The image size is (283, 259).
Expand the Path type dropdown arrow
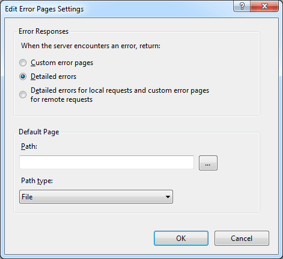point(168,197)
